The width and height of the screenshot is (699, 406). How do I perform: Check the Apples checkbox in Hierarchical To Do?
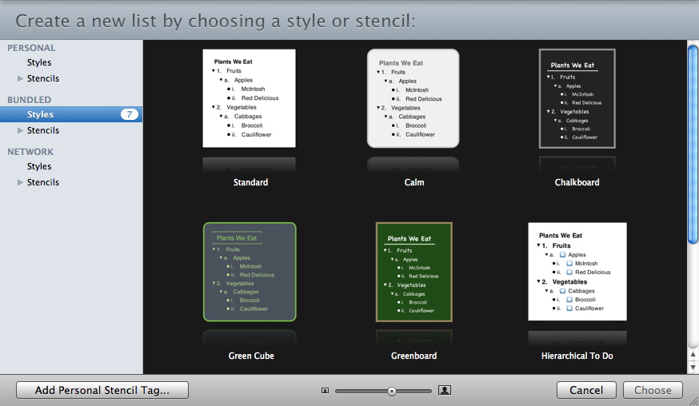[561, 255]
